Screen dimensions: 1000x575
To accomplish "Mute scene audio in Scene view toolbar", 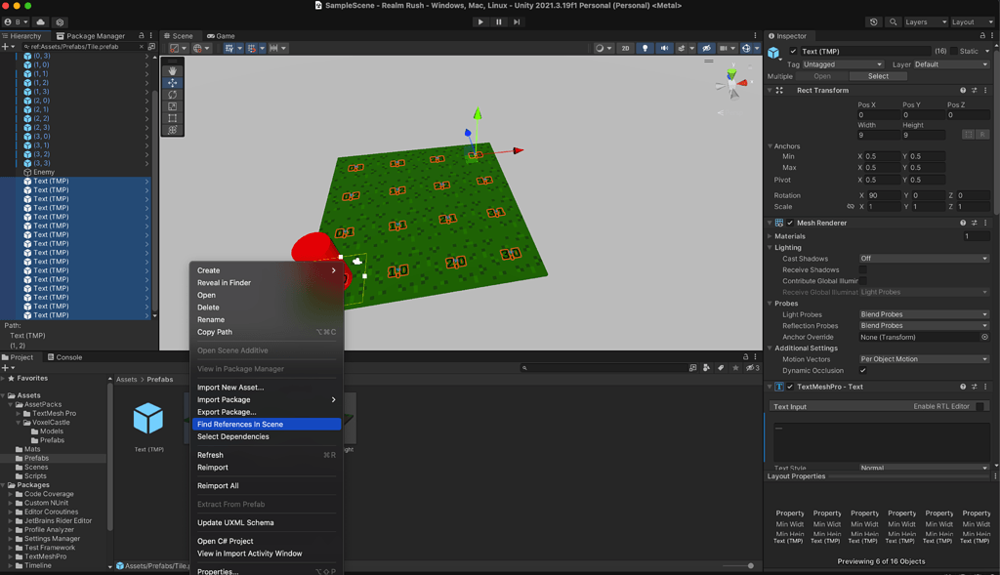I will point(665,48).
